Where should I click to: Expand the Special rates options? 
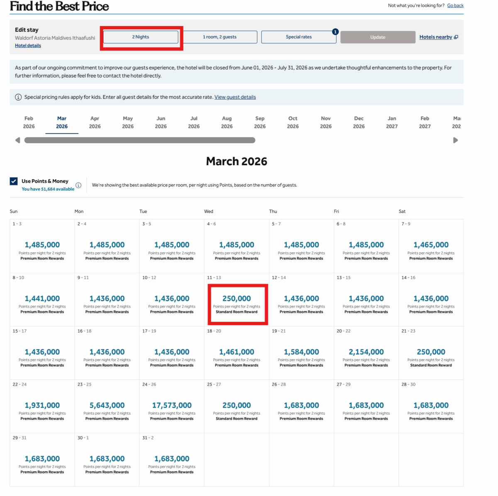[298, 37]
